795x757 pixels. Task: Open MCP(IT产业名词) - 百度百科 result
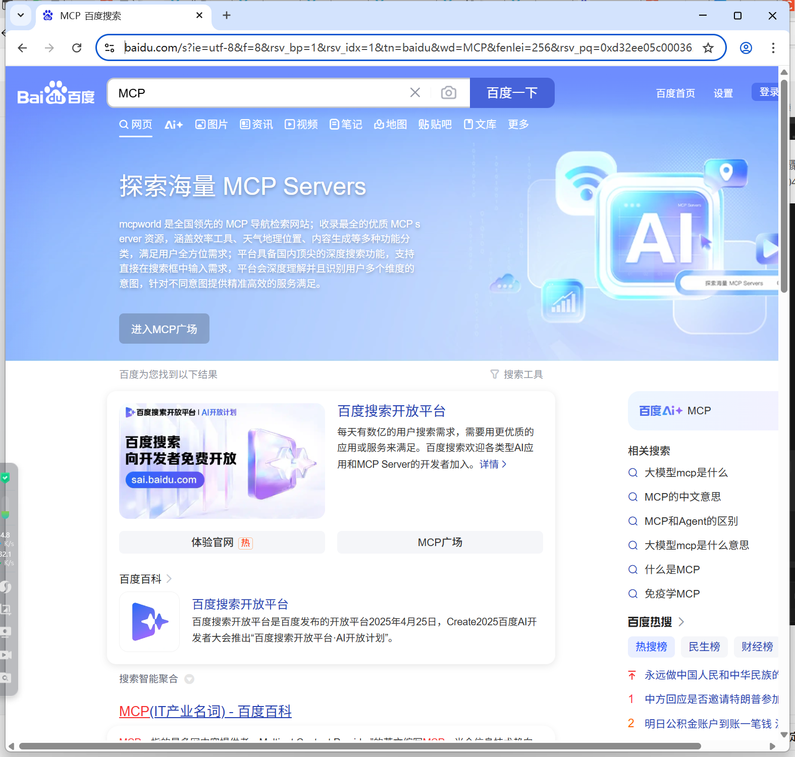(x=205, y=712)
